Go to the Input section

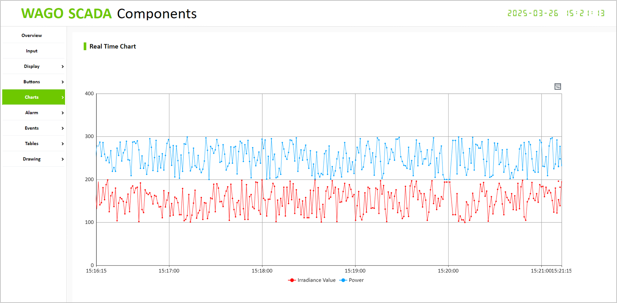32,51
